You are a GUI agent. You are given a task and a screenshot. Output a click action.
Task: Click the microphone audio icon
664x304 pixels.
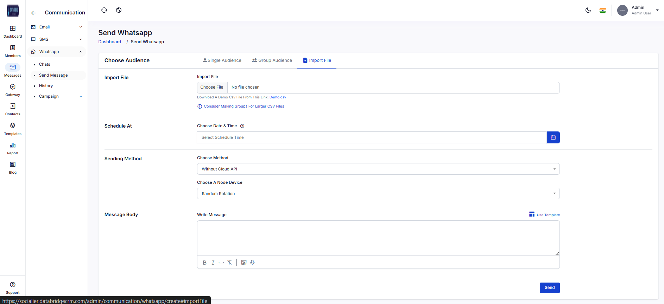click(252, 263)
